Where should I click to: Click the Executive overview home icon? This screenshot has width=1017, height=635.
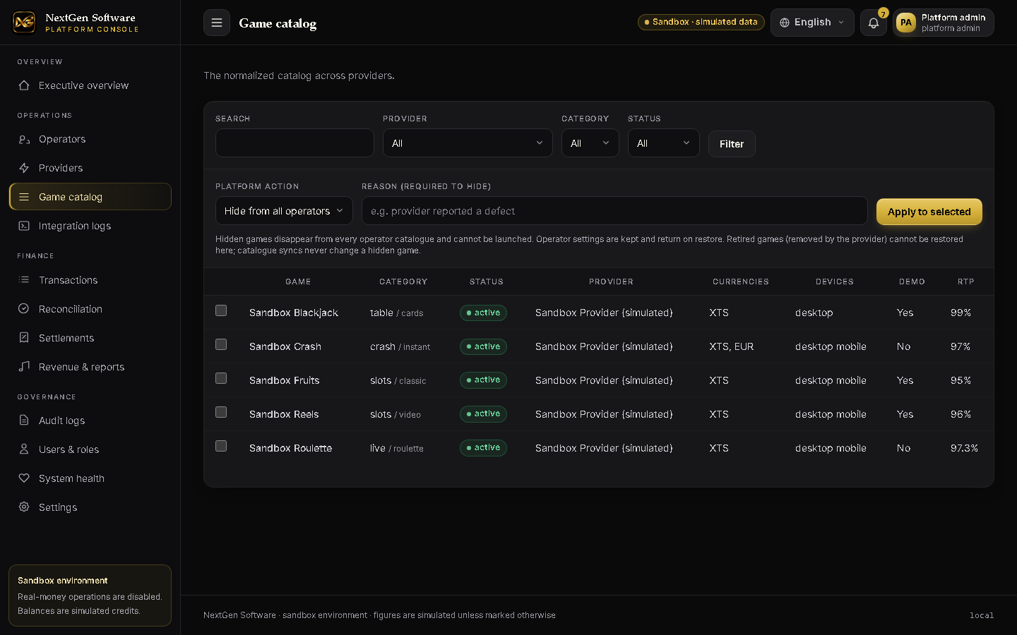[24, 85]
